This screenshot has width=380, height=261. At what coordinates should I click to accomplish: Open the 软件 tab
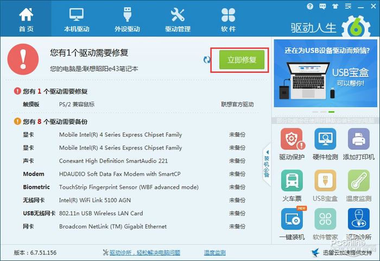229,20
